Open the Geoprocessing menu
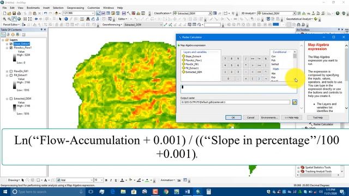Viewport: 349px width, 196px height. pos(75,8)
